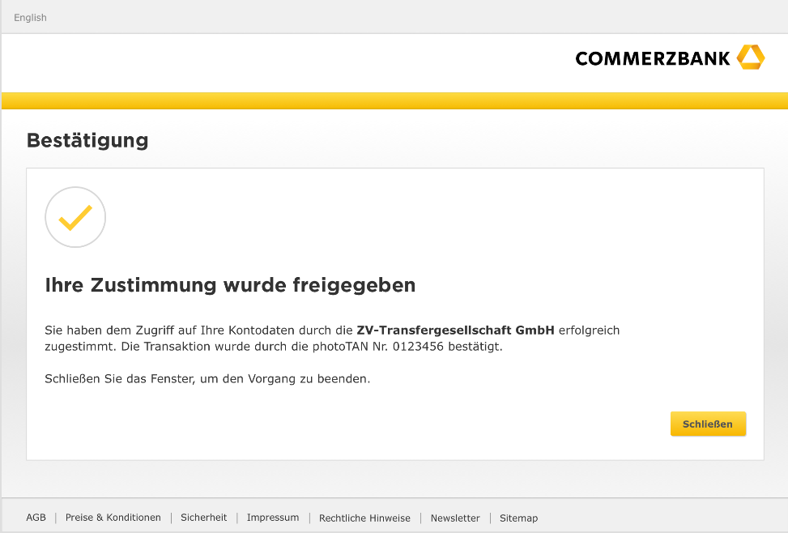Close the window via Schließen button

(x=708, y=424)
